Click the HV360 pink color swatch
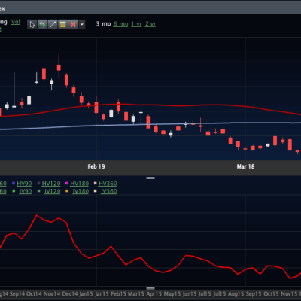The height and width of the screenshot is (301, 301). [x=96, y=184]
